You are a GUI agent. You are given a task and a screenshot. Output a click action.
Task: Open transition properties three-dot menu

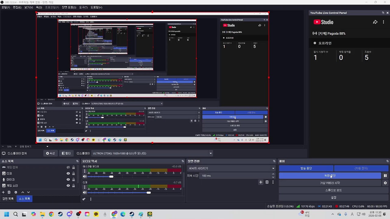273,182
